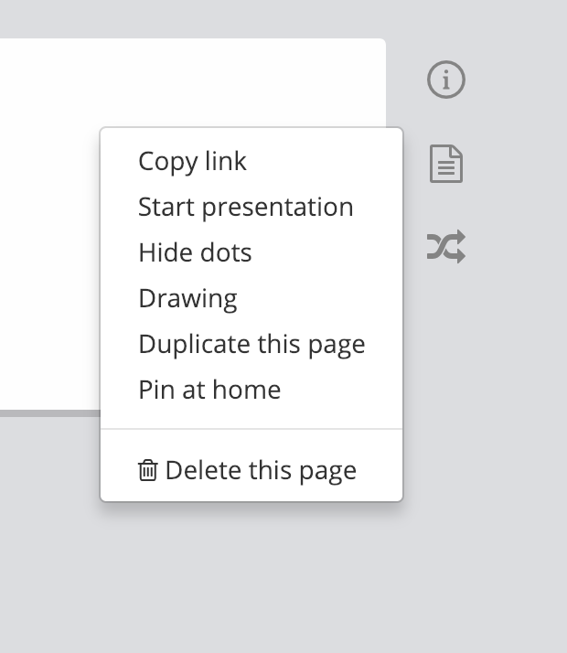Click the trash can icon

coord(147,471)
